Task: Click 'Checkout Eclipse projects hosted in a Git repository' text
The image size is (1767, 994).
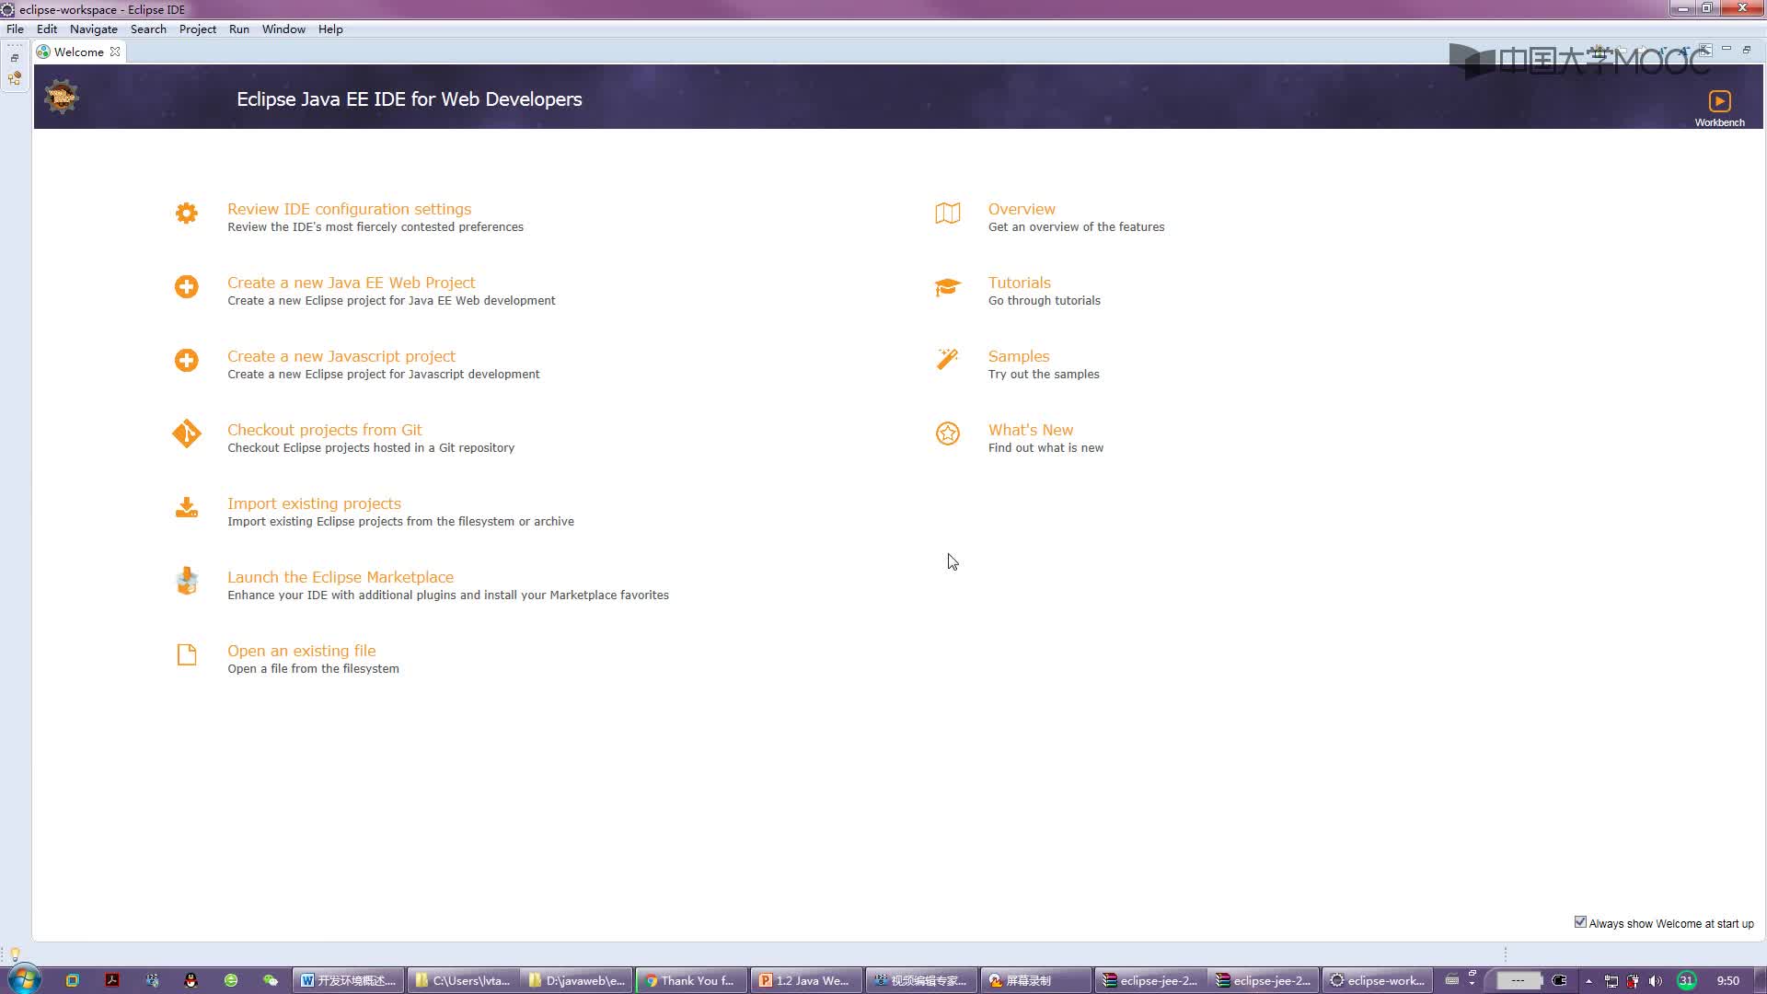Action: click(370, 448)
